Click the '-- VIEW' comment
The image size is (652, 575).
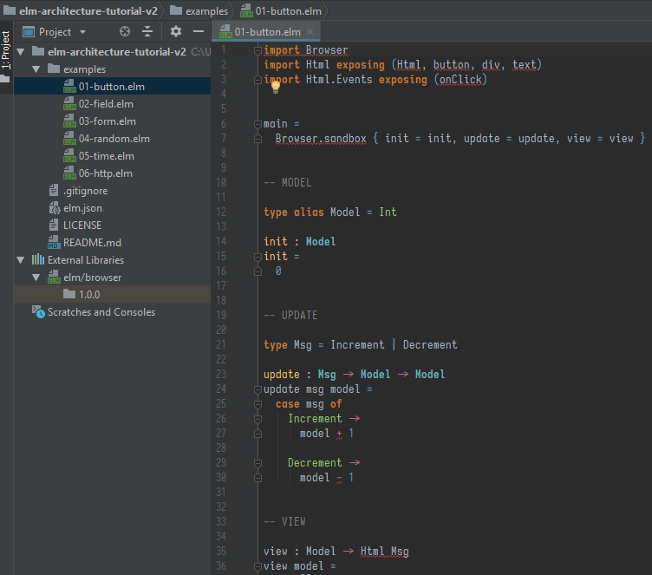284,522
